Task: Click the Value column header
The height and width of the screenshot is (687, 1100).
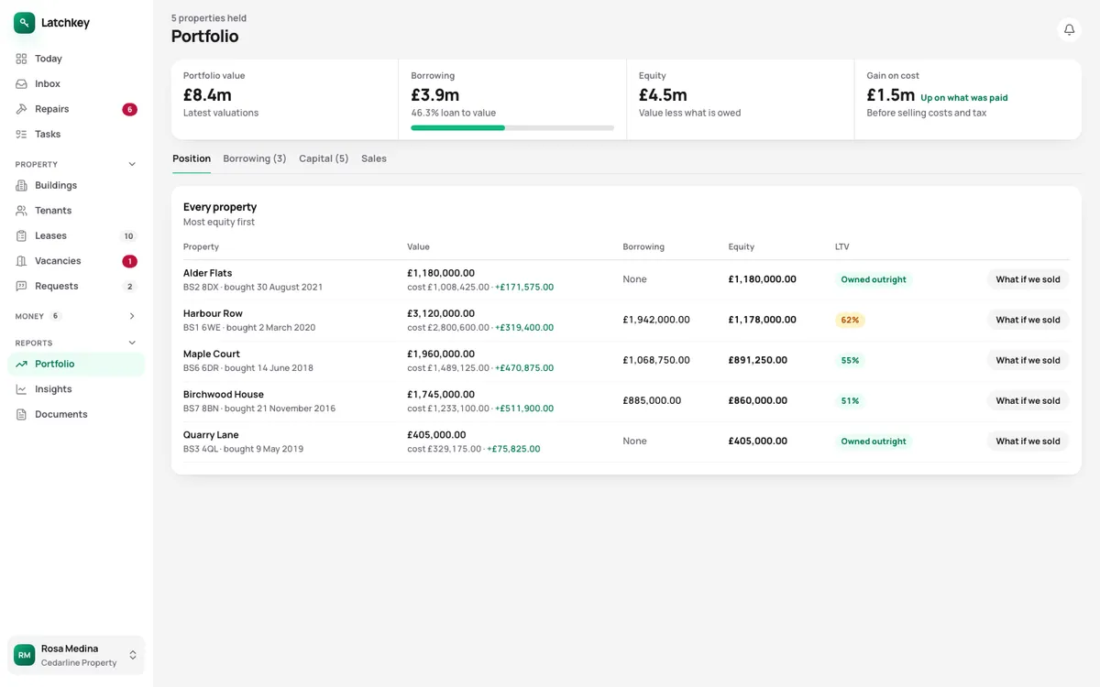Action: point(418,247)
